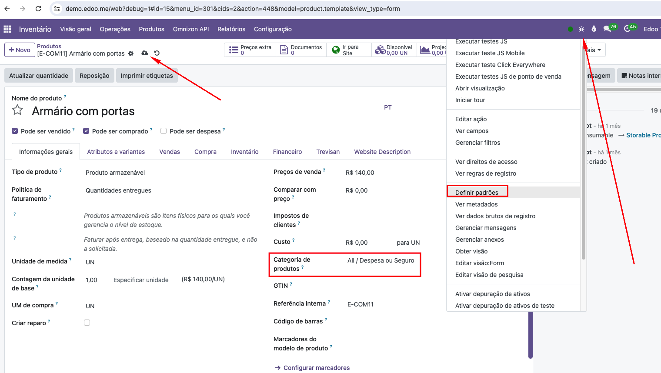Tick the Criar reparo checkbox
This screenshot has width=661, height=373.
click(x=87, y=323)
